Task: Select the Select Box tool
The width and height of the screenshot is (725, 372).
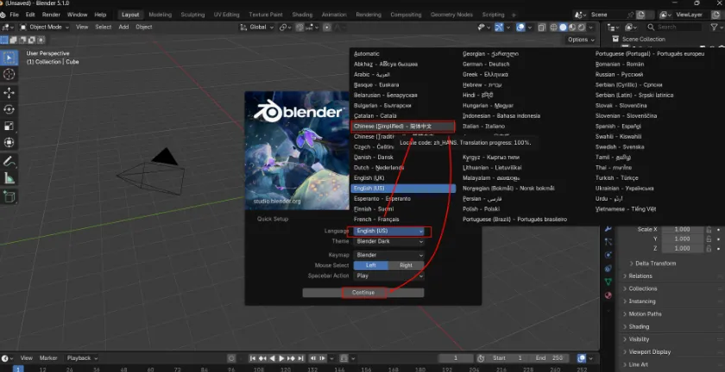Action: click(9, 59)
